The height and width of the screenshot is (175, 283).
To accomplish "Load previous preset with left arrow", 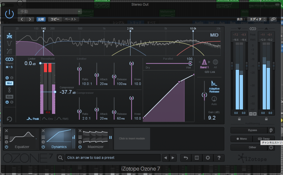I will 165,158.
